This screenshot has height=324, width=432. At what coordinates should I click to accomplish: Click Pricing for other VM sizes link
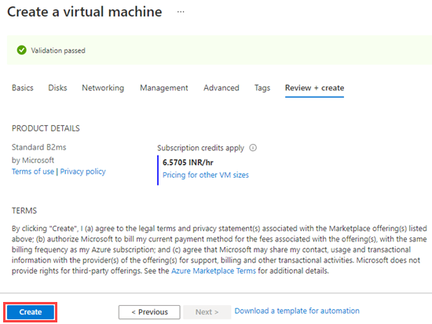pos(206,175)
